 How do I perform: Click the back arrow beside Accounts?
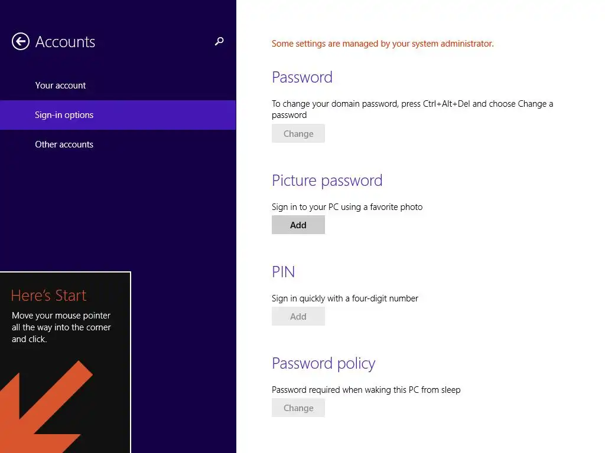21,41
